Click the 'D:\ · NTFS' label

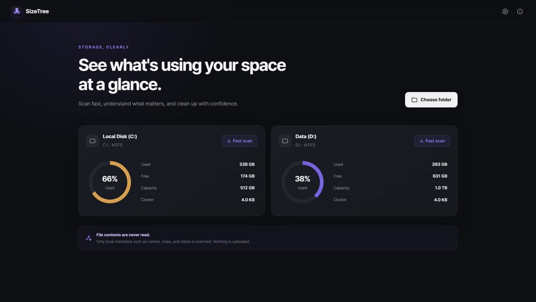(305, 145)
